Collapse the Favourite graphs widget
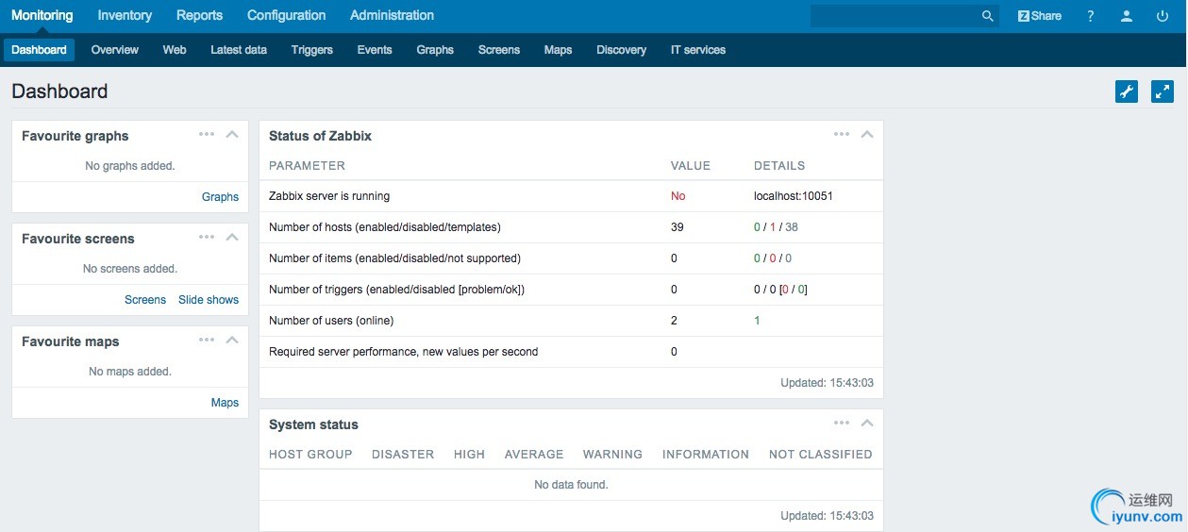This screenshot has height=532, width=1188. pos(232,134)
